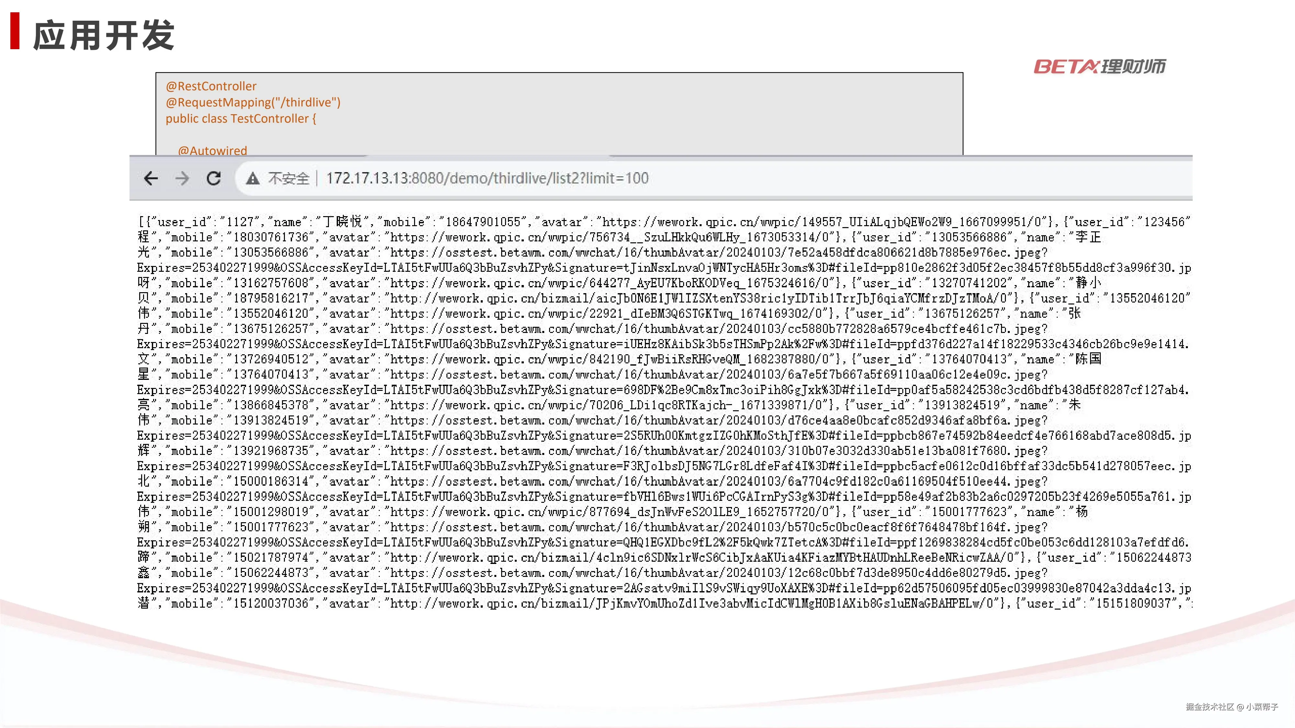This screenshot has height=728, width=1295.
Task: Click the 不安全 security label
Action: click(288, 178)
